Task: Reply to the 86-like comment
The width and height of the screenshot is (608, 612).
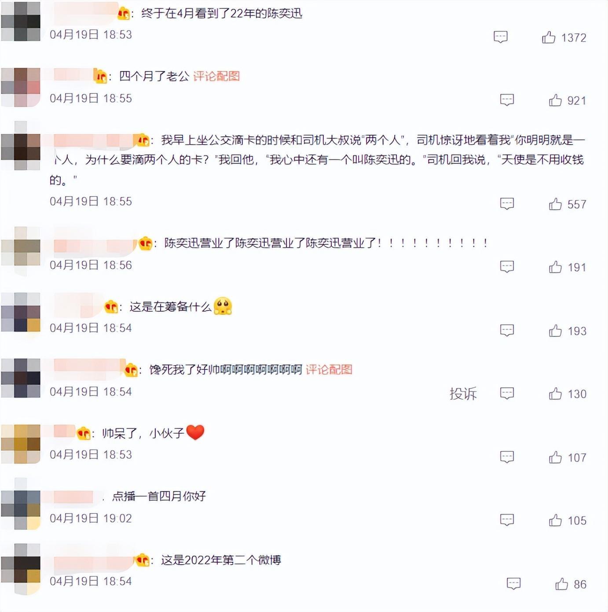Action: [x=514, y=584]
